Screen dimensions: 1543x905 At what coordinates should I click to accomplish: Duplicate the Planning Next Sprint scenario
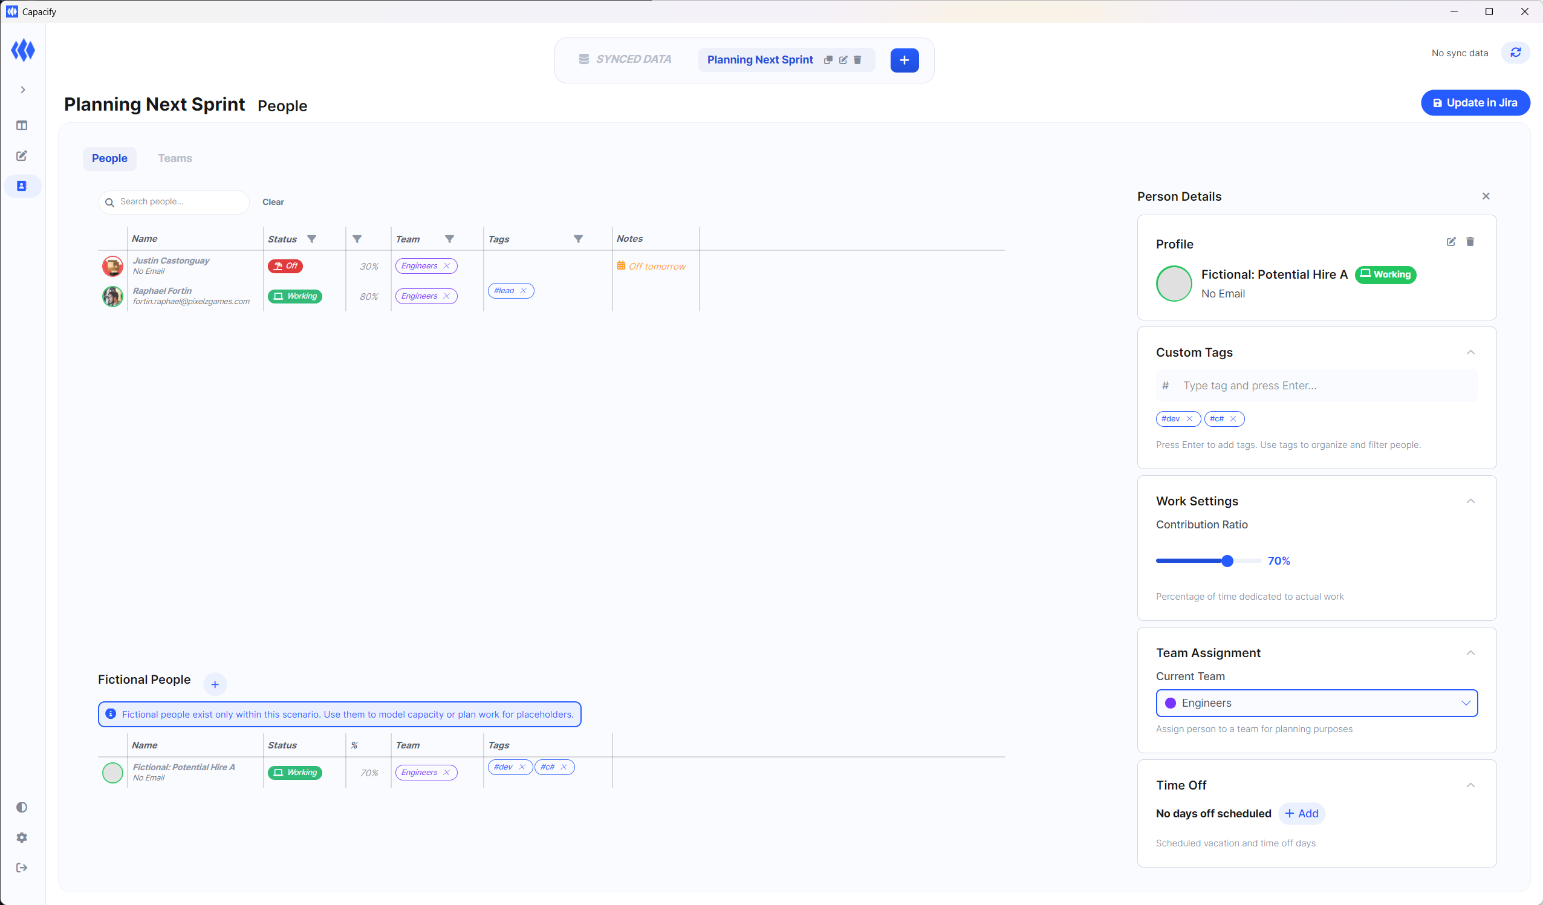(828, 60)
